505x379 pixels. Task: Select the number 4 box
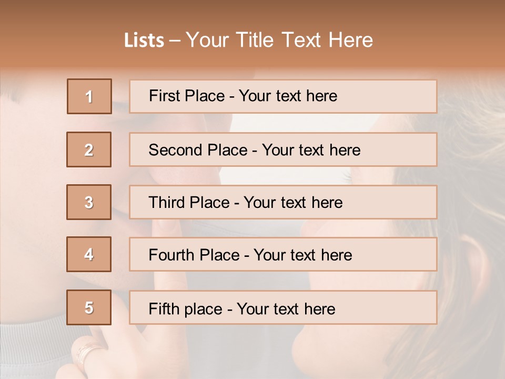pos(89,254)
